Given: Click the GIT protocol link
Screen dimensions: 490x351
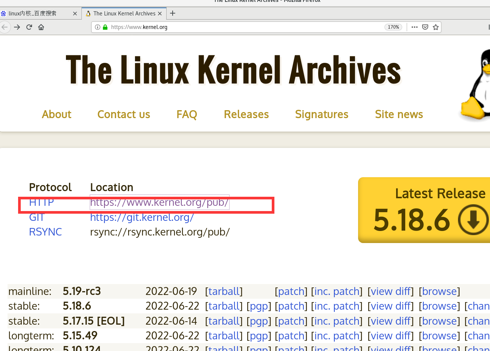Looking at the screenshot, I should pos(37,217).
